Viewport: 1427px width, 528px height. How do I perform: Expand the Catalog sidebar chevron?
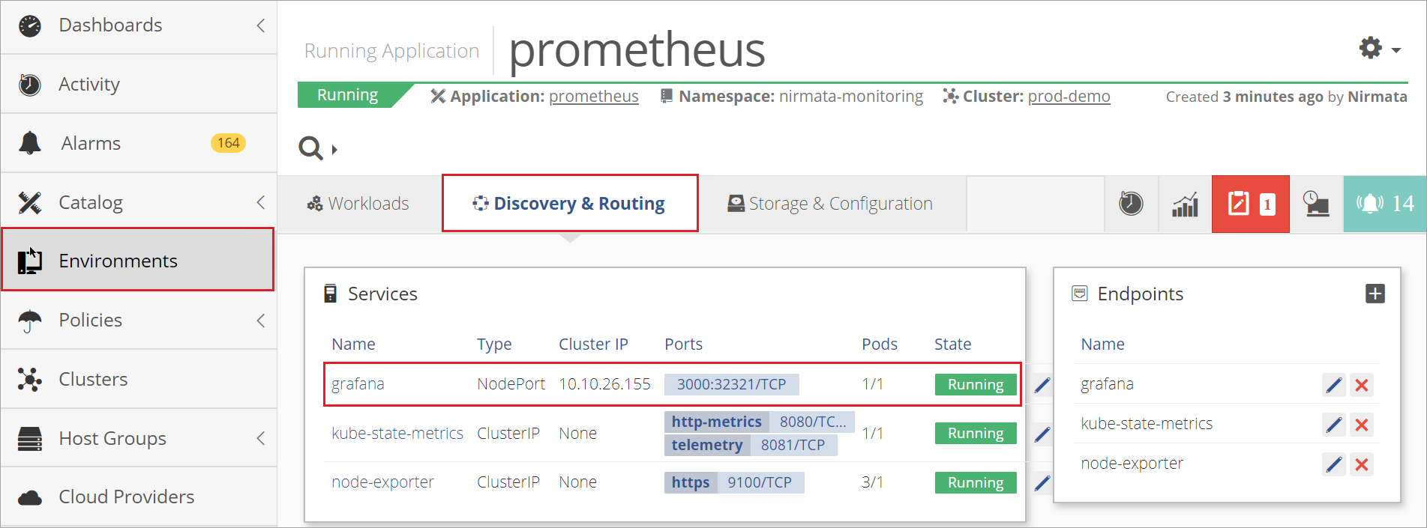coord(260,202)
